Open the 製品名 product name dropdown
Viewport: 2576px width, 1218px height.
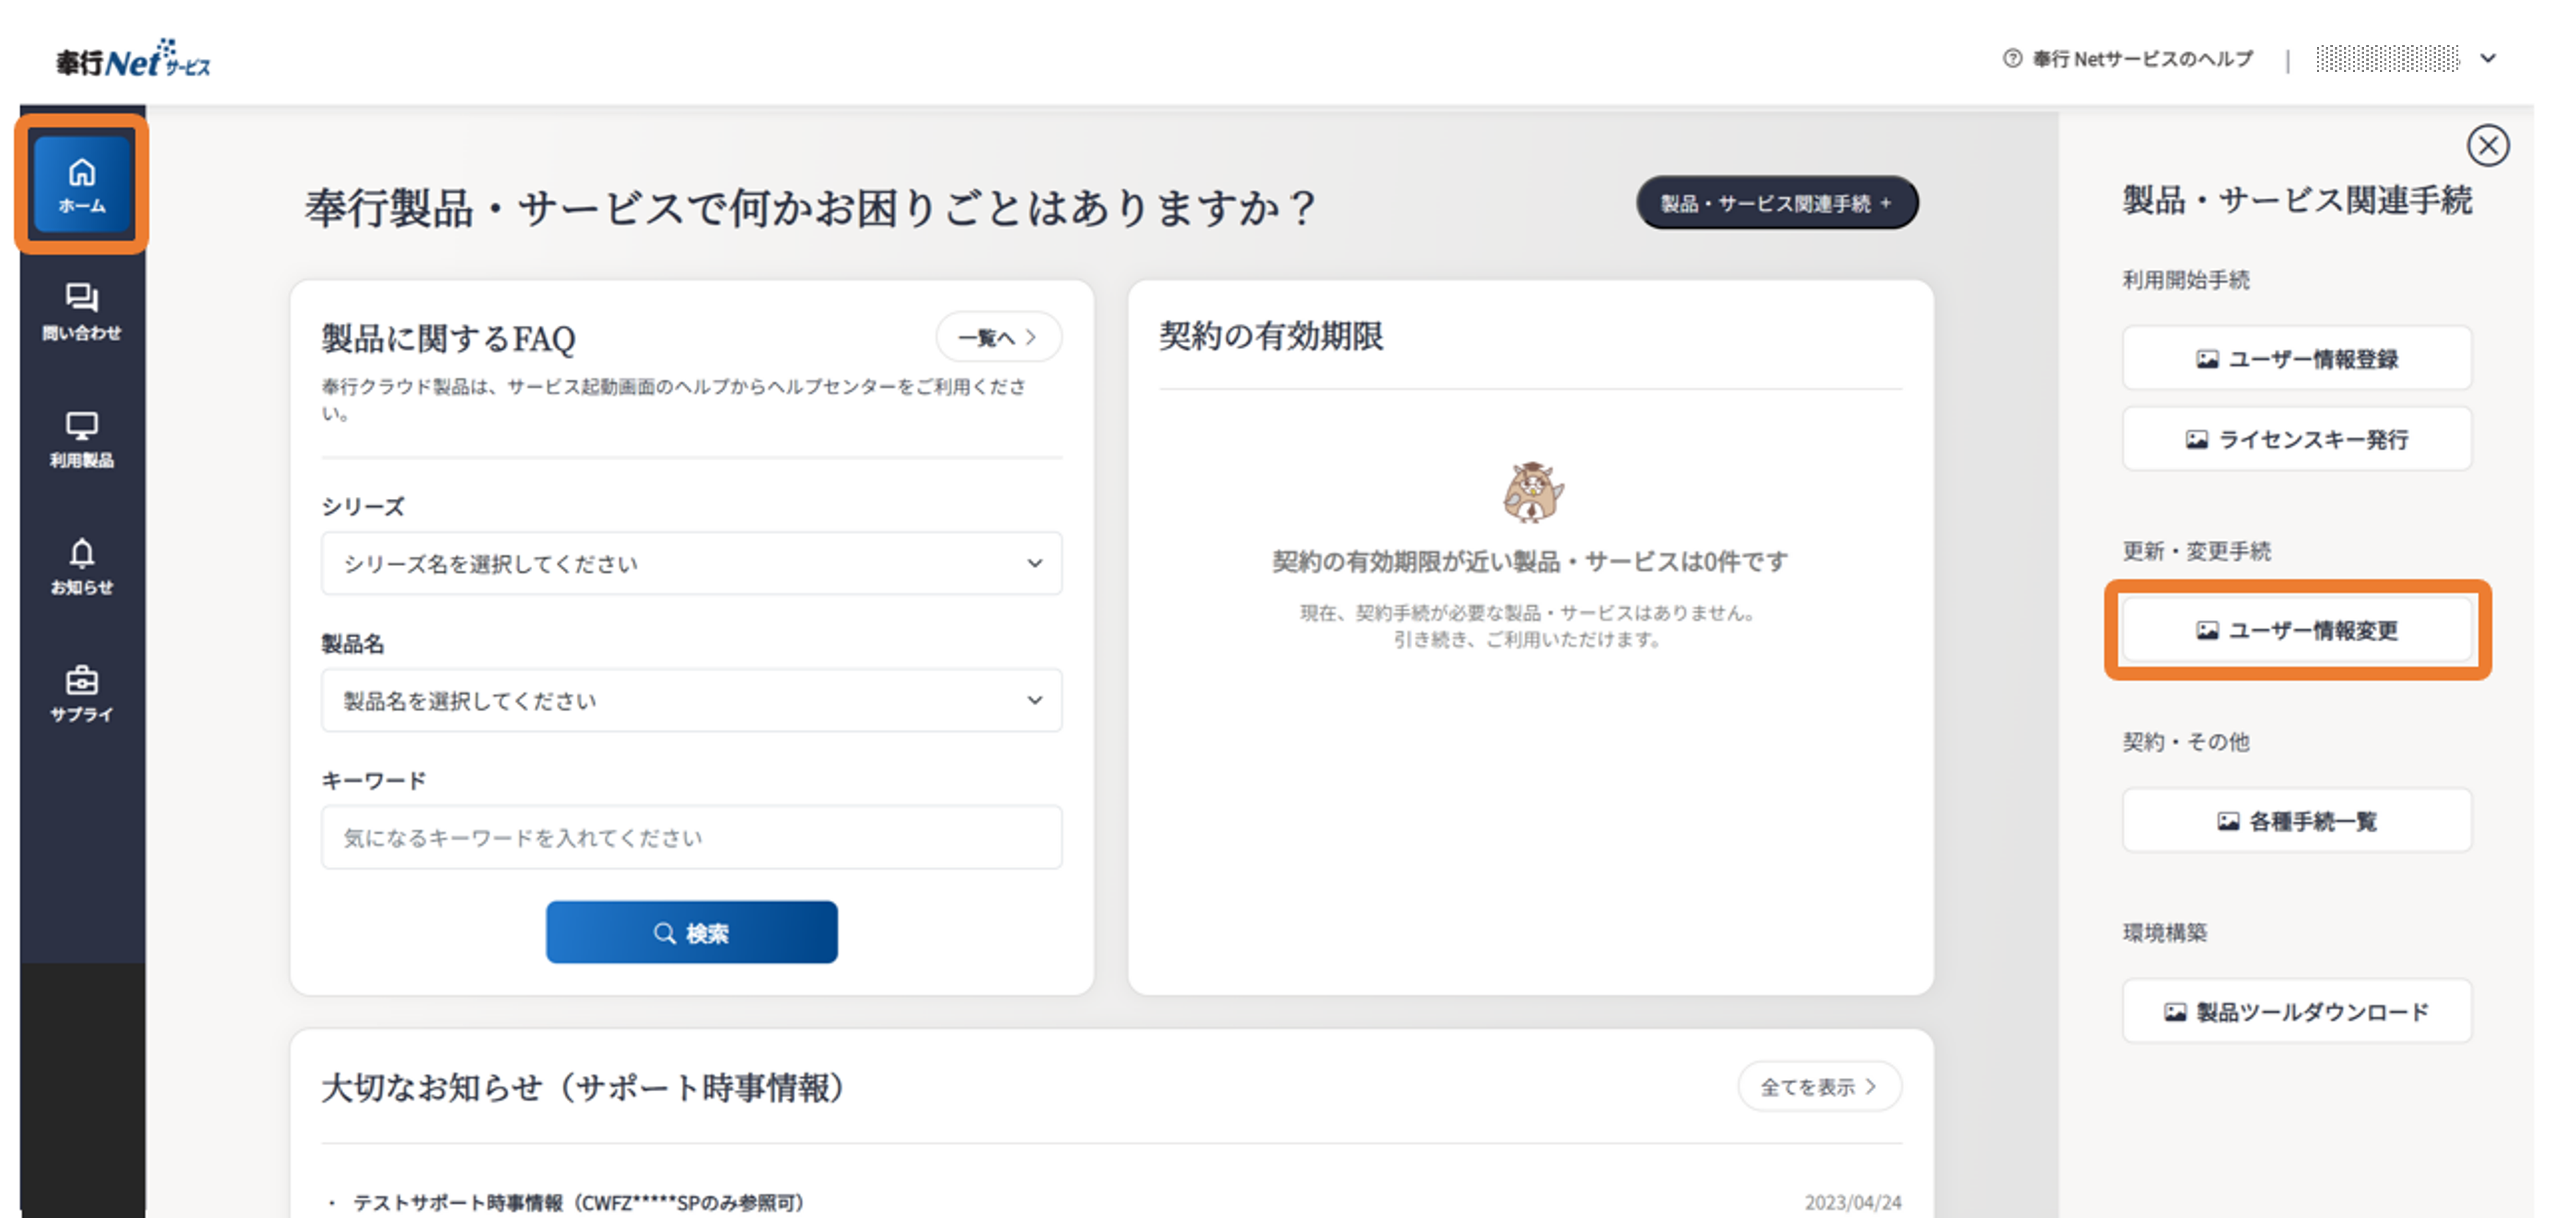pyautogui.click(x=691, y=700)
